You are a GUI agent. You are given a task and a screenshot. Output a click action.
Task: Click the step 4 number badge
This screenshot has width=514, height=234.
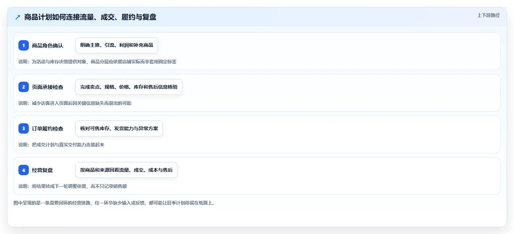[24, 170]
